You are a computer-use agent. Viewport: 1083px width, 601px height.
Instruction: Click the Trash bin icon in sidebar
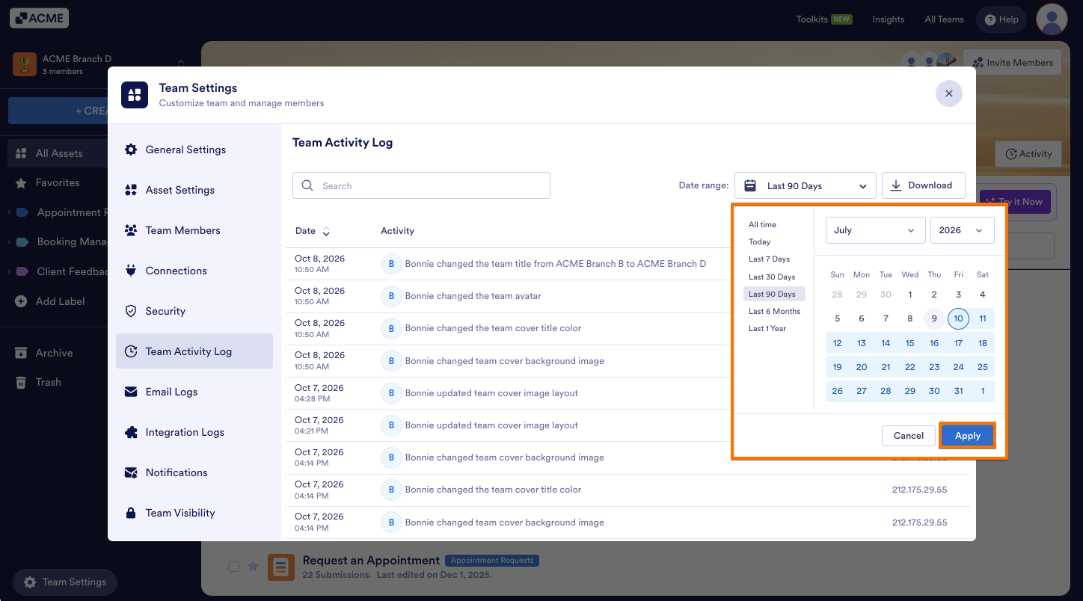click(21, 382)
